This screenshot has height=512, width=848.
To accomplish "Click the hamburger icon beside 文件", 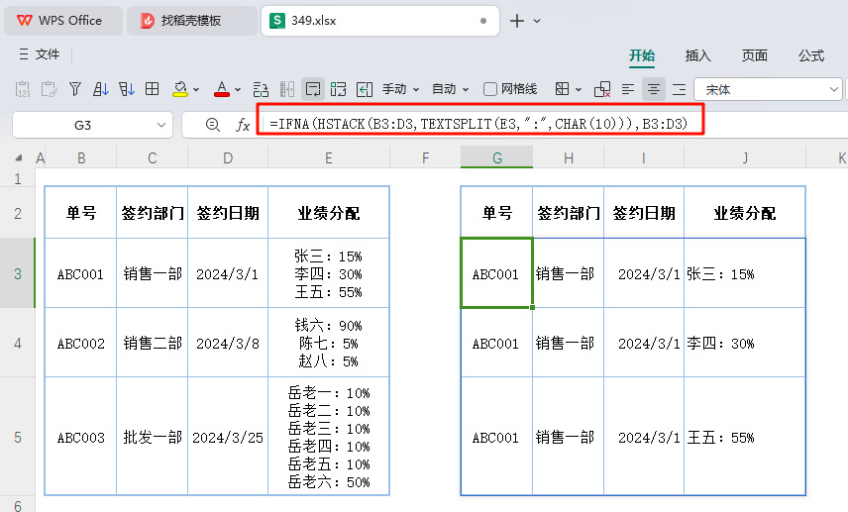I will [24, 54].
